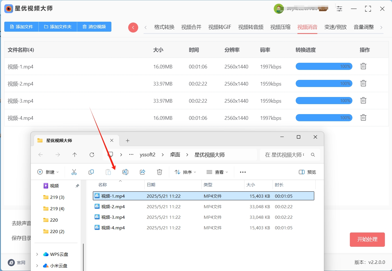392x271 pixels.
Task: Toggle the 预览 preview pane
Action: point(307,172)
